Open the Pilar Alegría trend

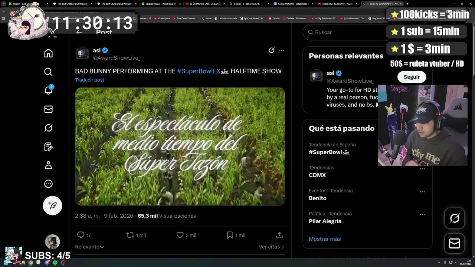pyautogui.click(x=325, y=221)
